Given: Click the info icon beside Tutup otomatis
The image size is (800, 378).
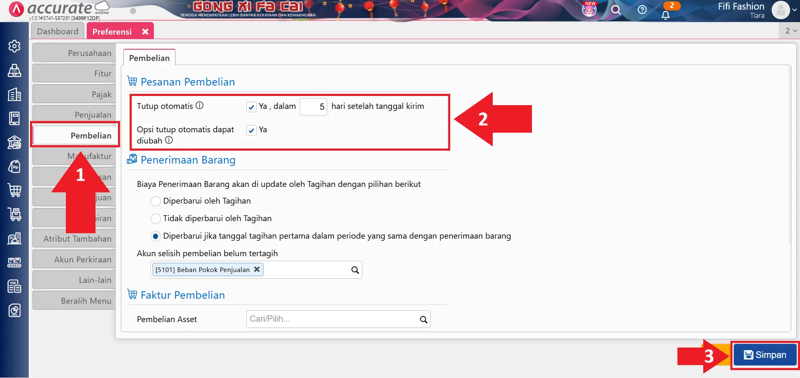Looking at the screenshot, I should click(200, 106).
